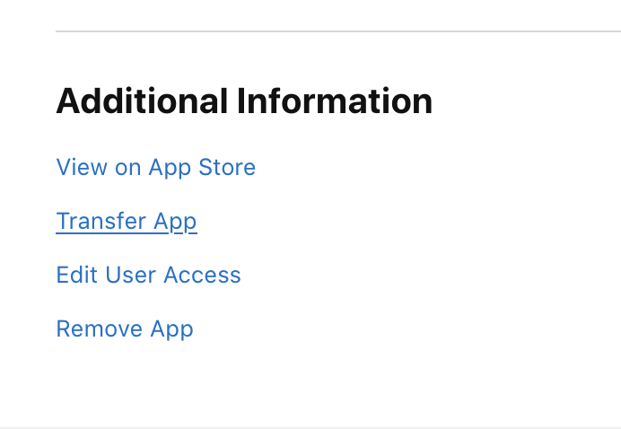The width and height of the screenshot is (621, 429).
Task: Click the divider line above Additional Information
Action: point(337,31)
